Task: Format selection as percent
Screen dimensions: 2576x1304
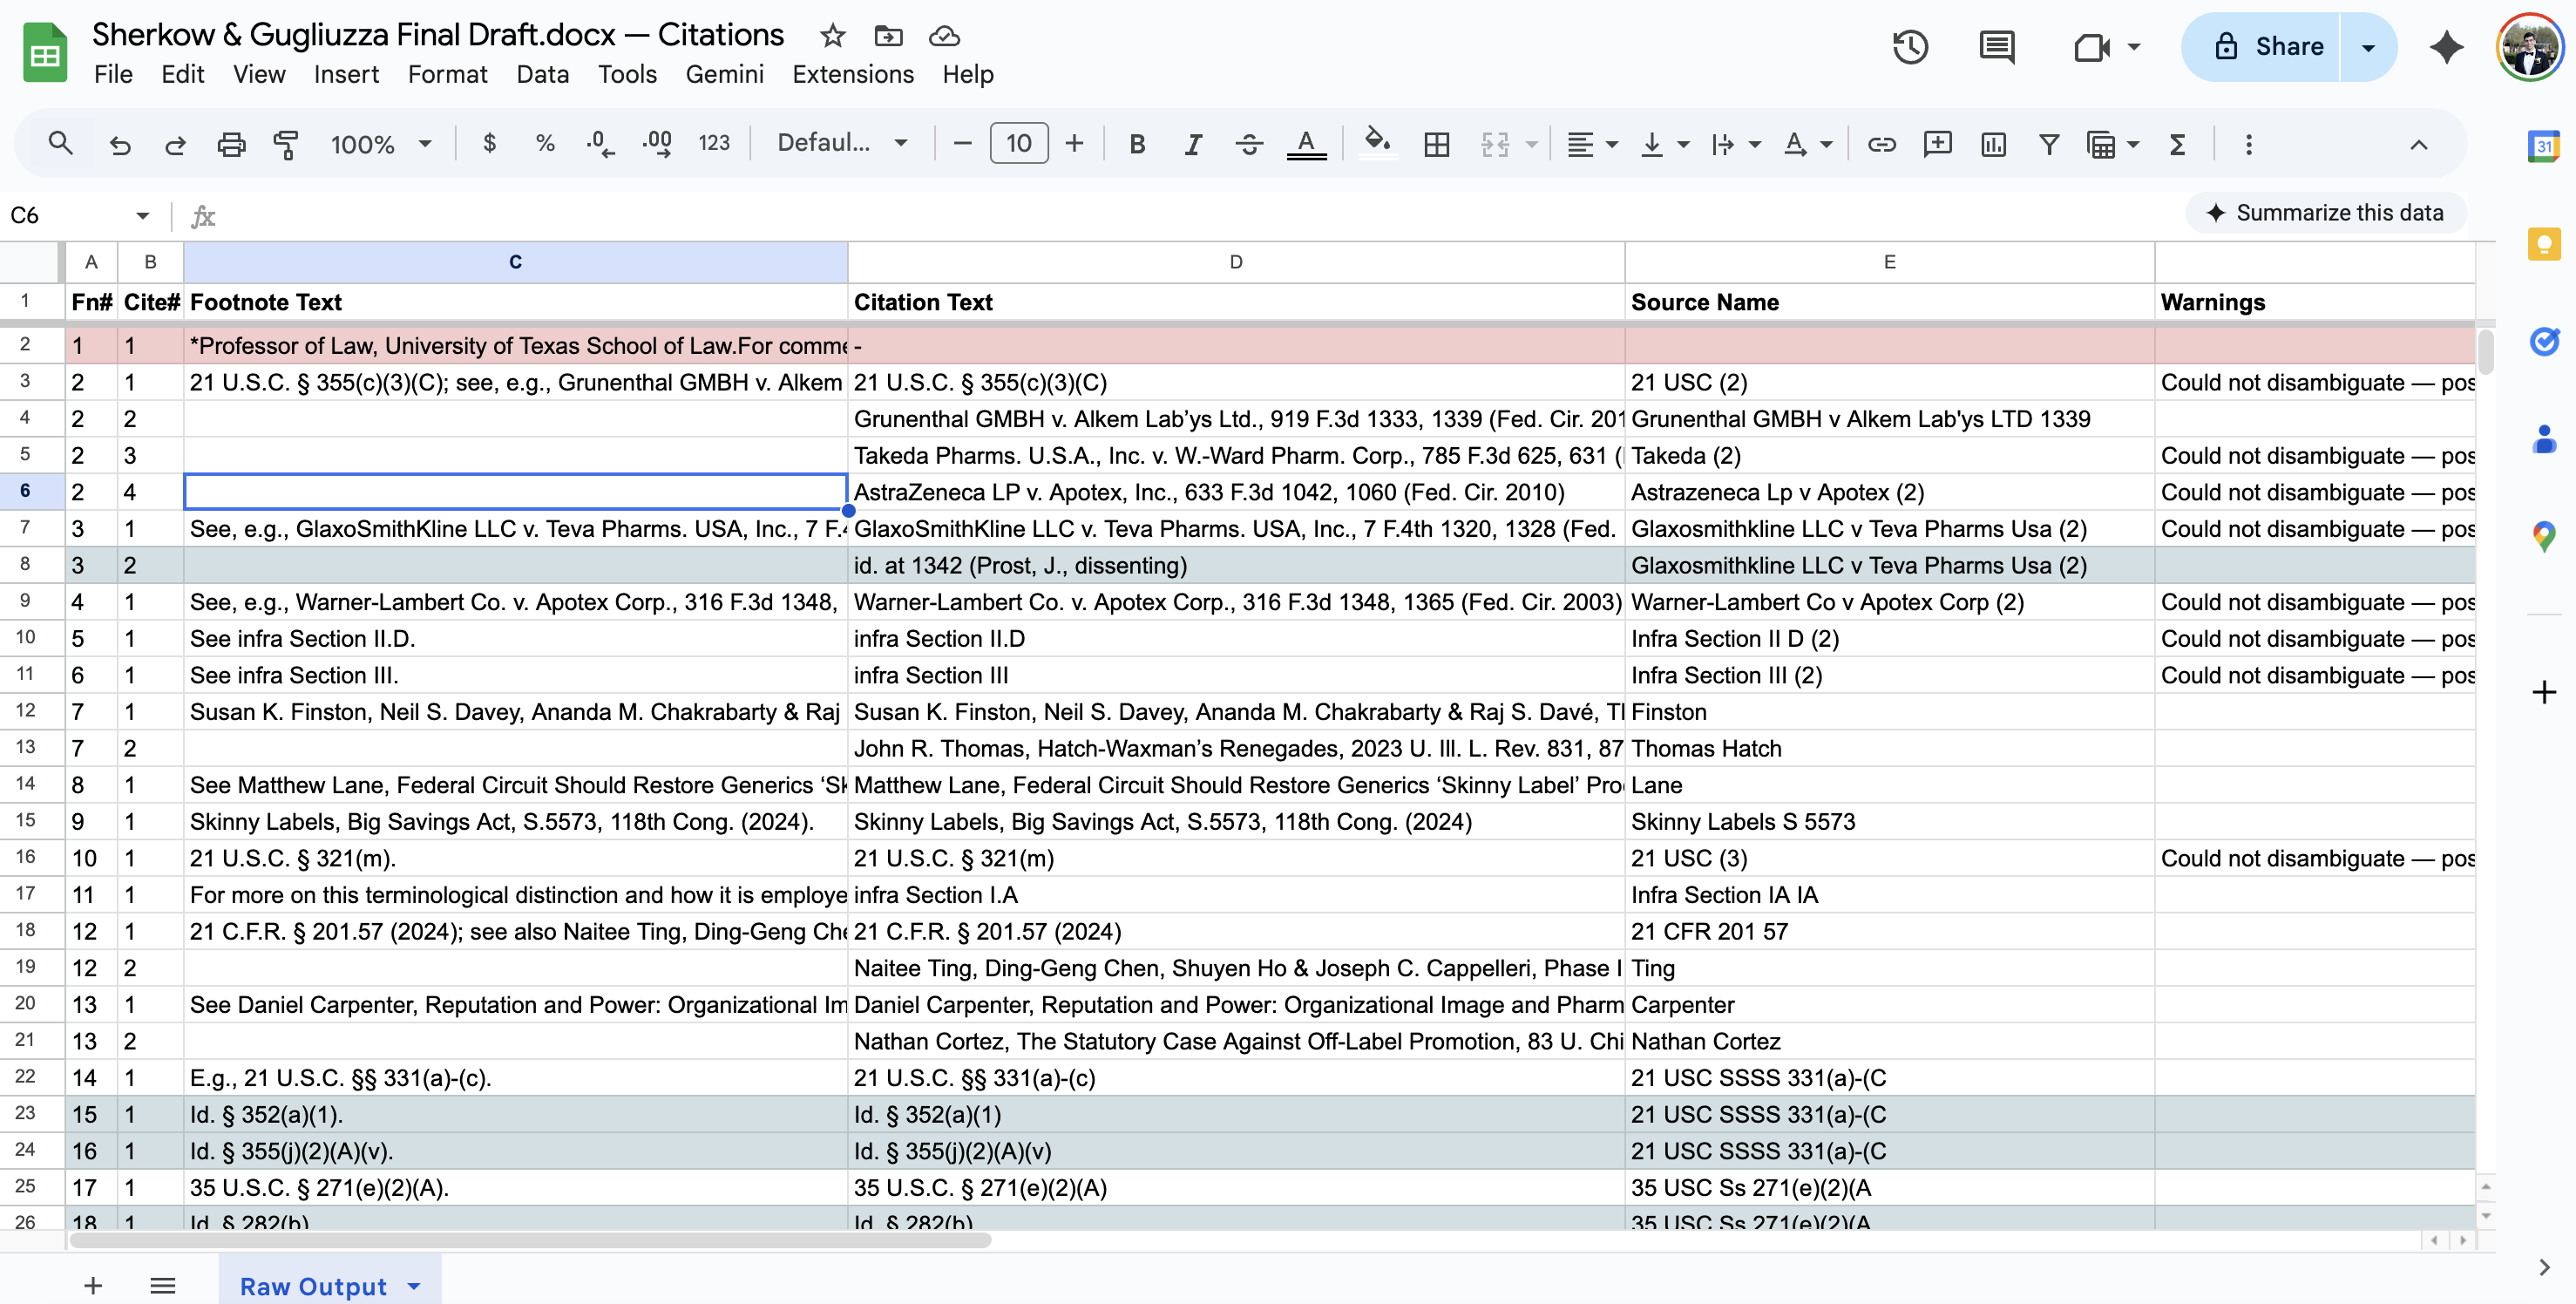Action: point(544,143)
